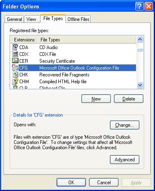Sort by the File Types column header

50,40
